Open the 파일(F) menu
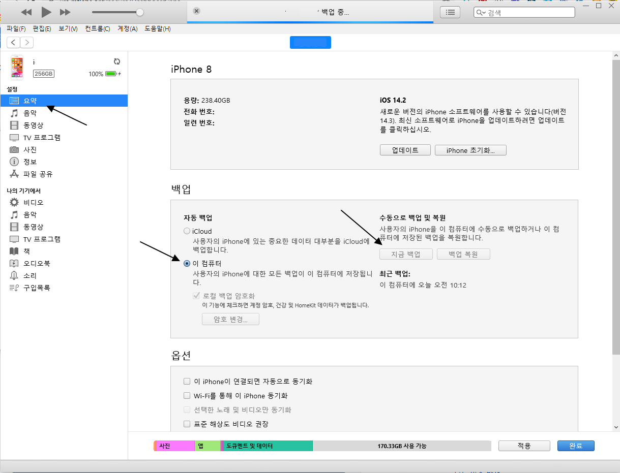 click(x=16, y=29)
